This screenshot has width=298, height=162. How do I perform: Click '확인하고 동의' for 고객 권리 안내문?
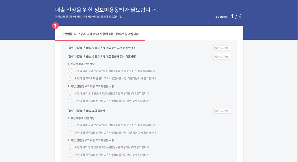[x=221, y=48]
